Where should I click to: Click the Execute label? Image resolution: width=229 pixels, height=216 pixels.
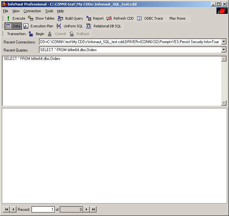[x=19, y=18]
